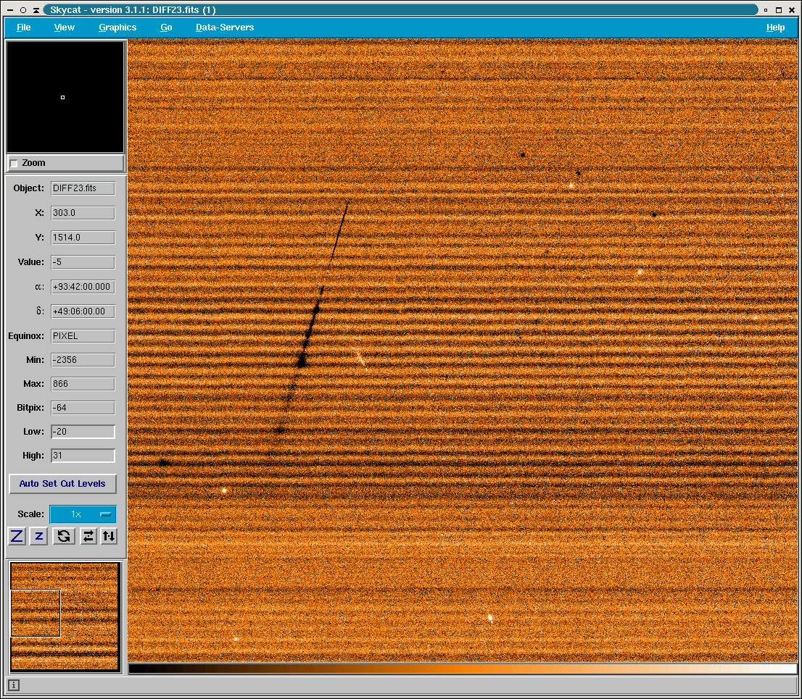Click the colormap gradient bar below image
This screenshot has width=802, height=699.
(463, 669)
